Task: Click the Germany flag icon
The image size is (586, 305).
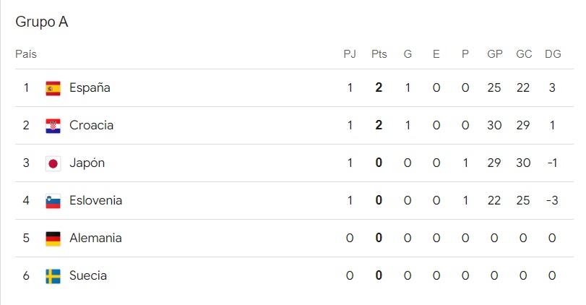Action: click(53, 239)
